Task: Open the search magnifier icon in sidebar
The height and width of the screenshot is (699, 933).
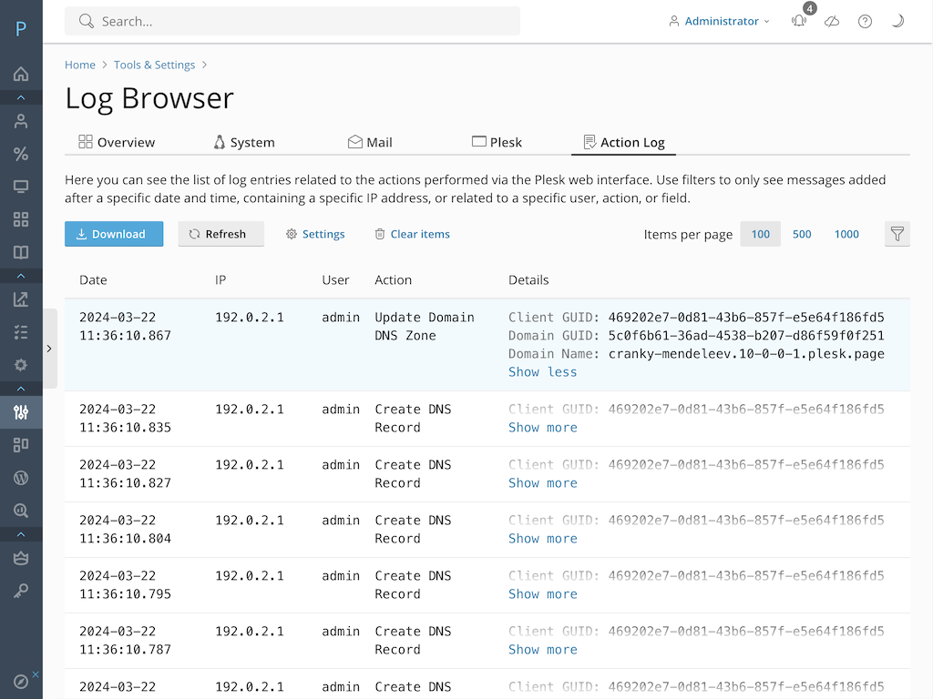Action: tap(21, 510)
